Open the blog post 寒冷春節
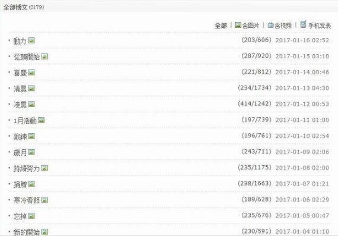This screenshot has width=338, height=236. tap(27, 200)
